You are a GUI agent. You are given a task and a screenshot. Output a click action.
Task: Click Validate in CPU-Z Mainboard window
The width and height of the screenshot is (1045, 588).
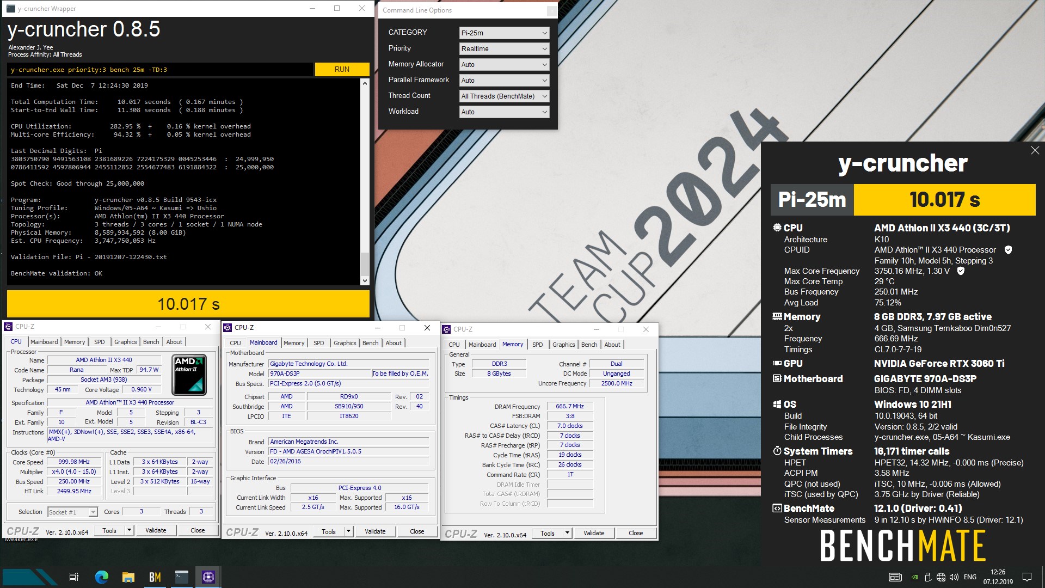[375, 531]
